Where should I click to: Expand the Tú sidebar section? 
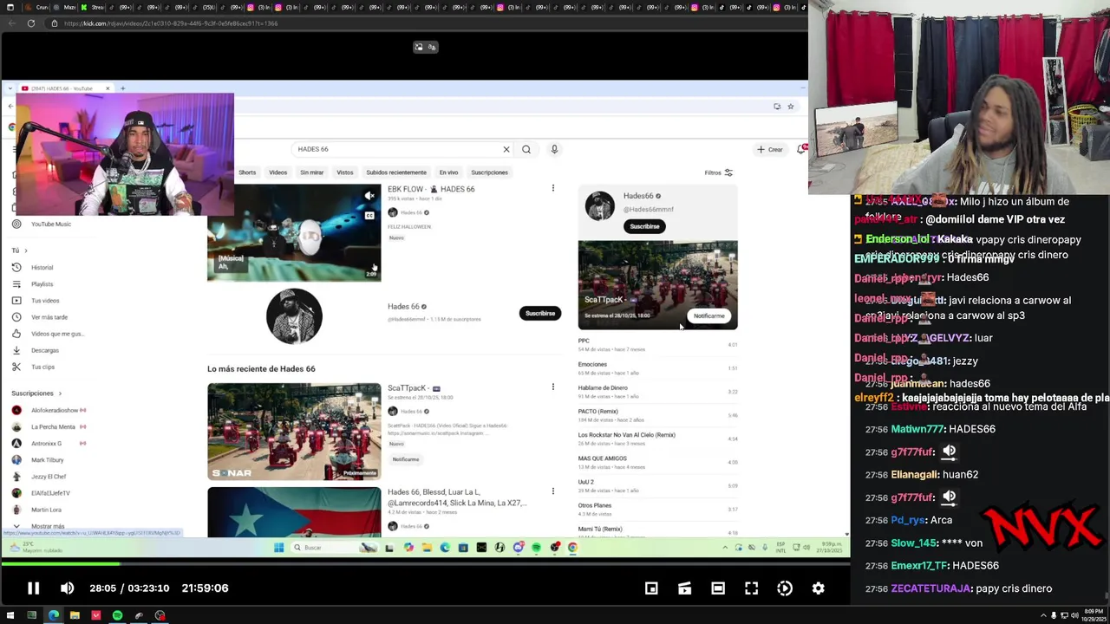(x=19, y=250)
